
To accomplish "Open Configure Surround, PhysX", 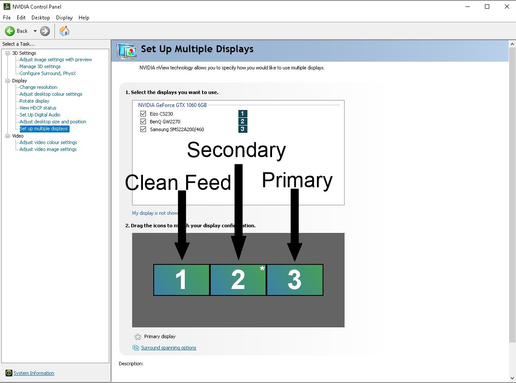I will pyautogui.click(x=48, y=73).
